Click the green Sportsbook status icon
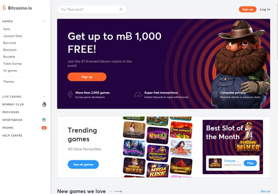278x194 pixels. (44, 120)
